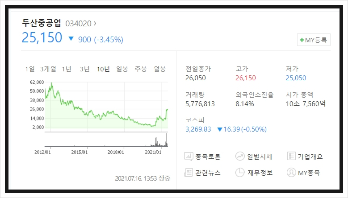
Task: Open the 일별시세 daily price icon
Action: [240, 156]
